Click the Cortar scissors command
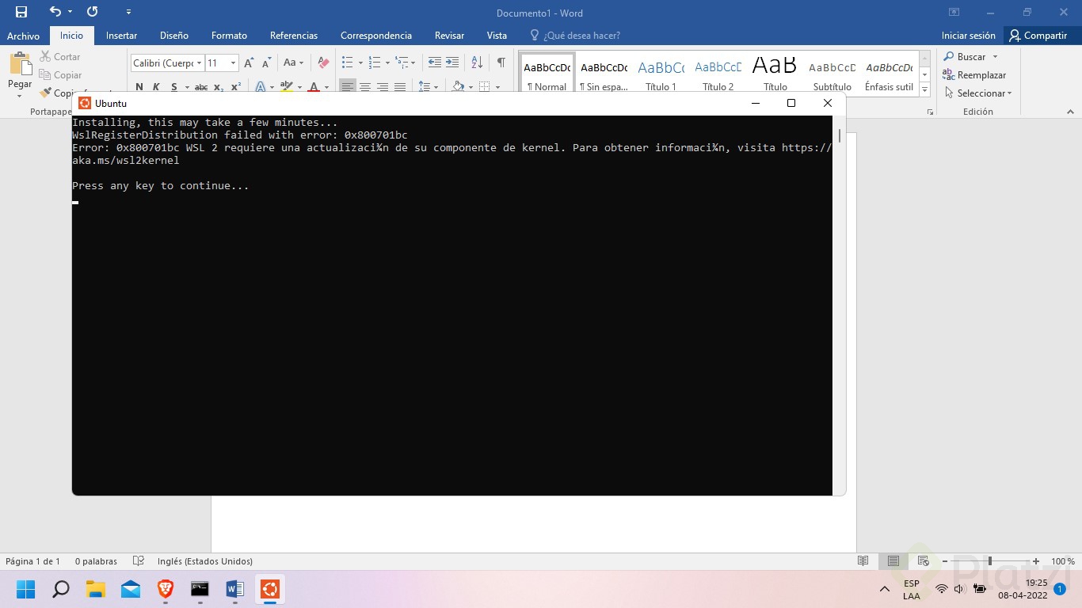1082x608 pixels. 59,57
